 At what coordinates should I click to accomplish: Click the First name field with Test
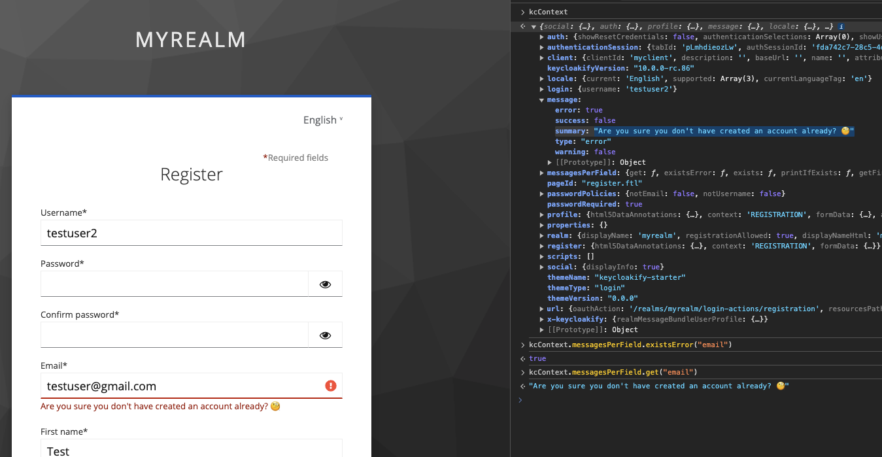coord(192,449)
